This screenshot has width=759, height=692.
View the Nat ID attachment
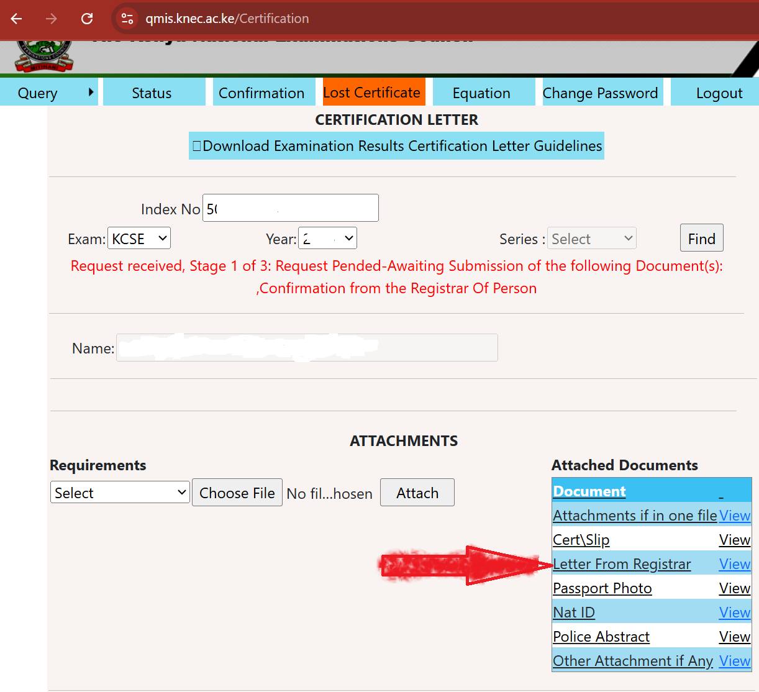[735, 612]
